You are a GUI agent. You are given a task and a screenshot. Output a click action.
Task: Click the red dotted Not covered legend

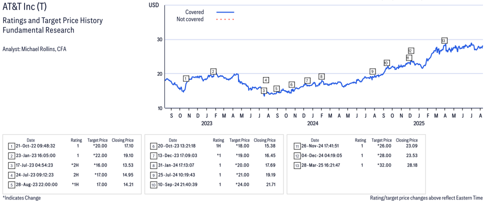(x=225, y=19)
